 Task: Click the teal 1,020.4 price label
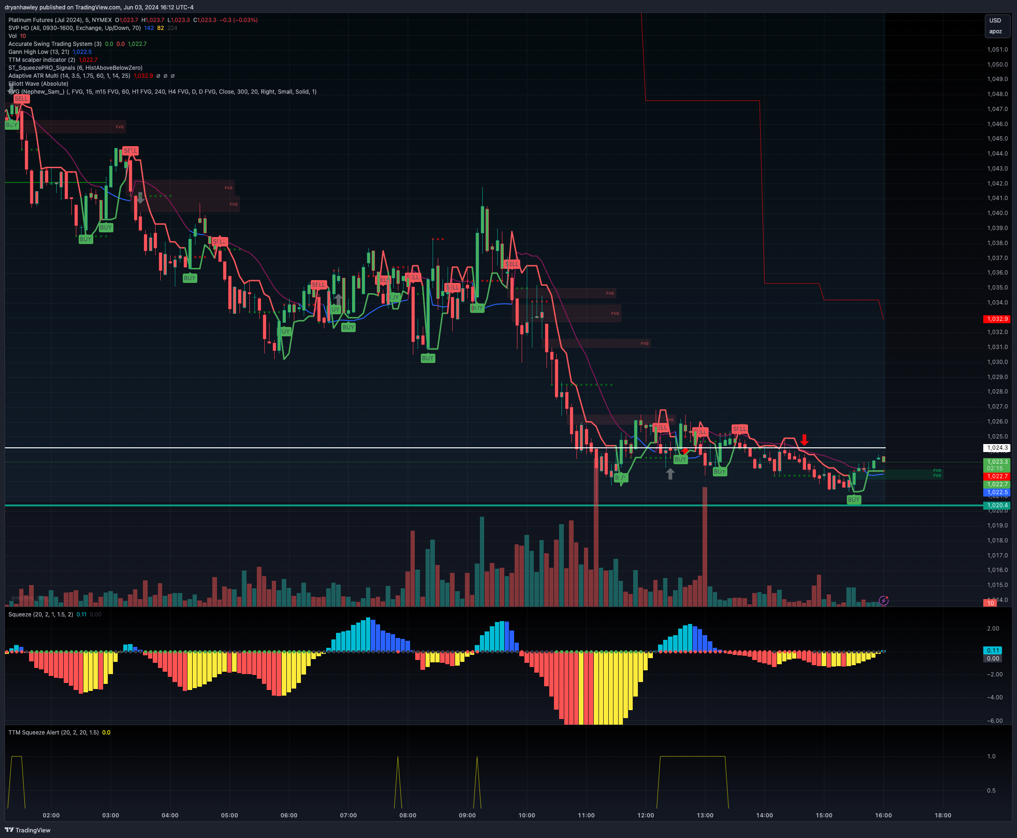[x=997, y=505]
